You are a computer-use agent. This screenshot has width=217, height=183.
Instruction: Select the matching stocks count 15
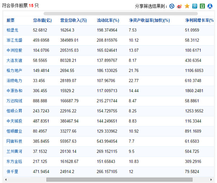[31, 6]
